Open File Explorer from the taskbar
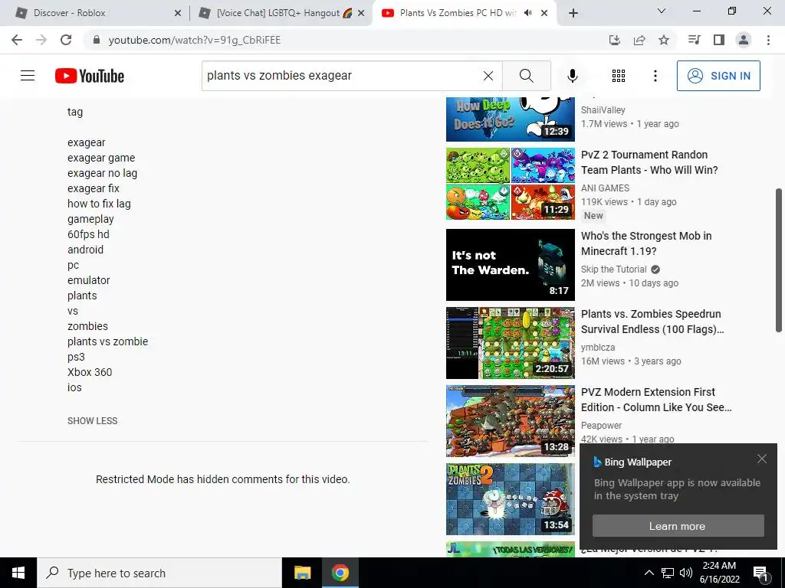785x588 pixels. [x=302, y=573]
